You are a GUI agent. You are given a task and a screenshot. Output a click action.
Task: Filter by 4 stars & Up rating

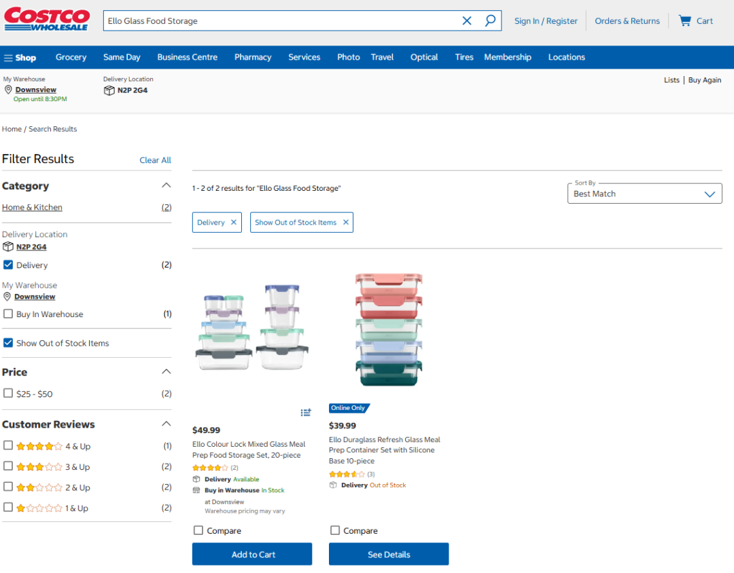click(8, 445)
